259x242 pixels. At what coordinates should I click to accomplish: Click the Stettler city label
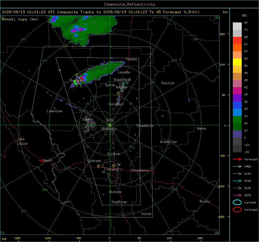(x=168, y=83)
